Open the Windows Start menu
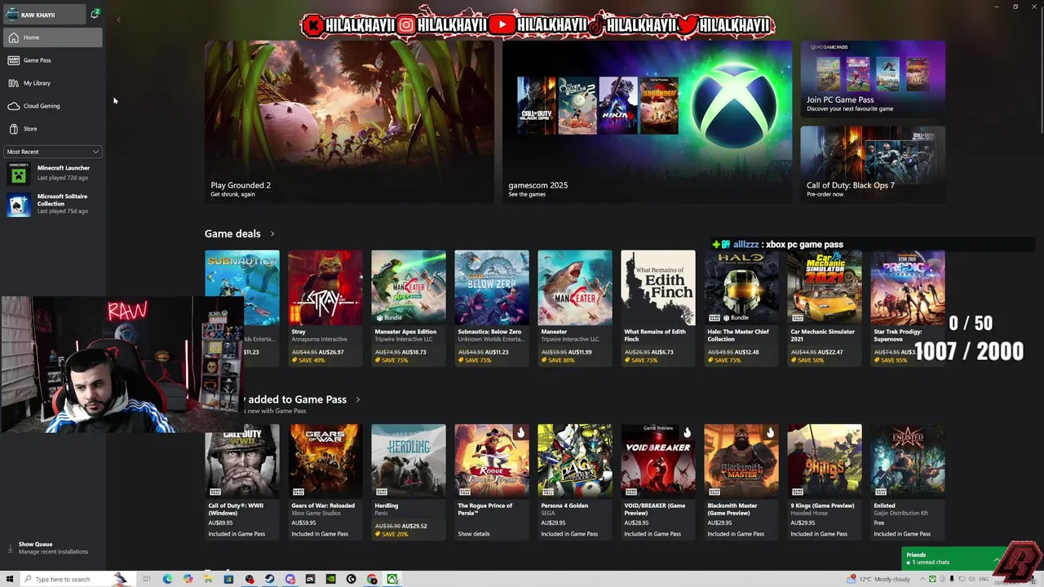Screen dimensions: 1044x587 pos(10,579)
